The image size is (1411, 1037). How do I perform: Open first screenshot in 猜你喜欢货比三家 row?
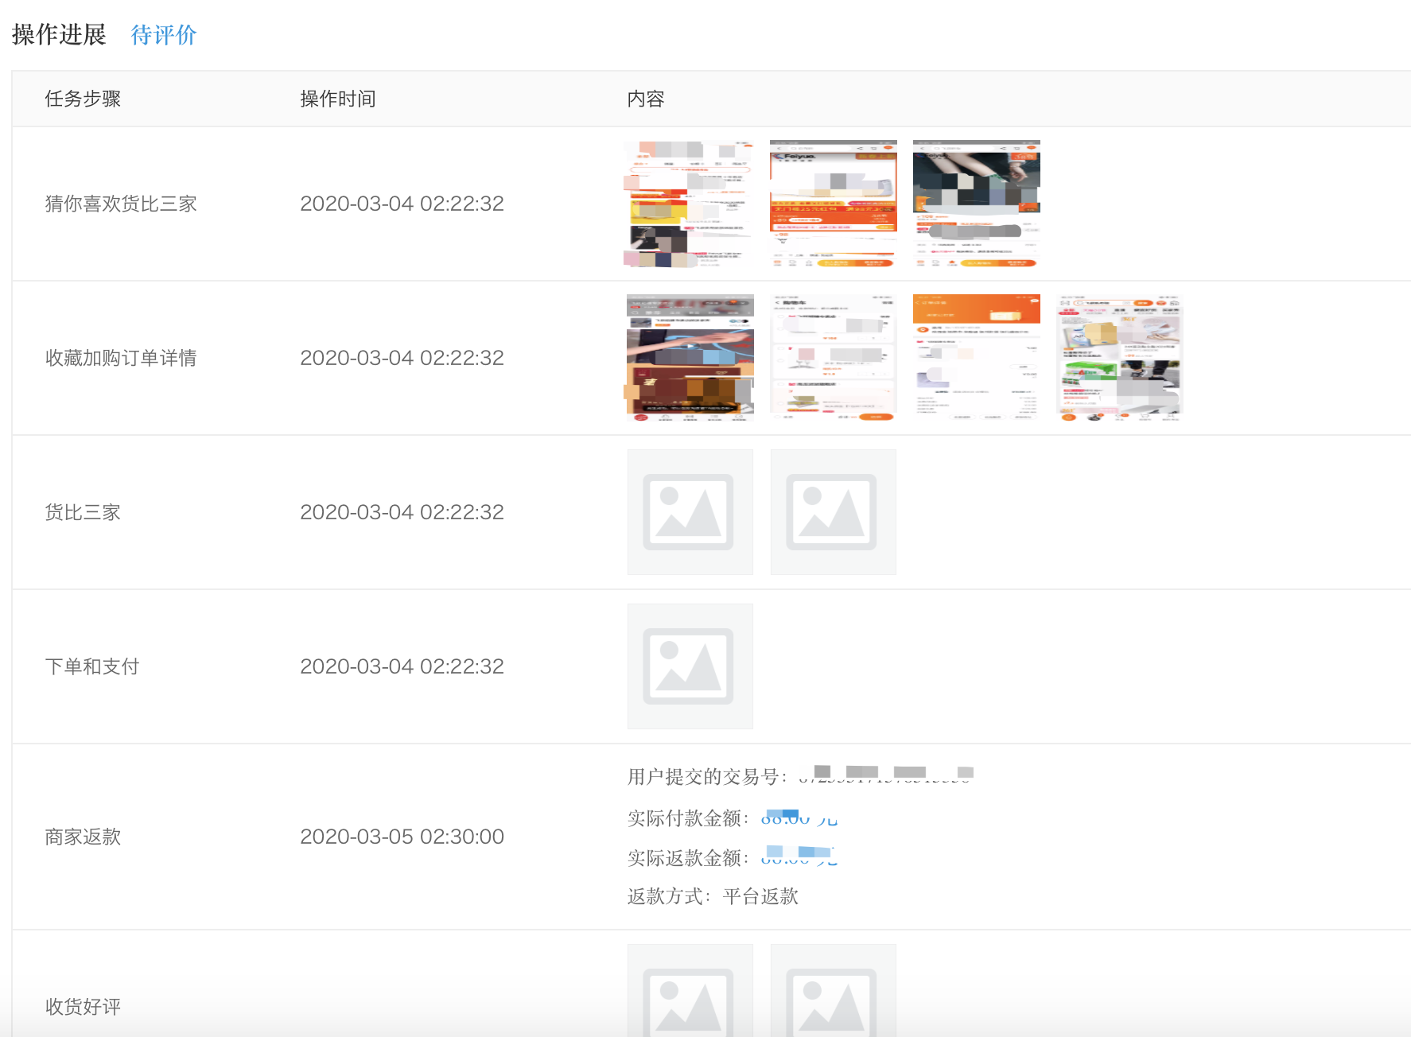click(x=690, y=204)
